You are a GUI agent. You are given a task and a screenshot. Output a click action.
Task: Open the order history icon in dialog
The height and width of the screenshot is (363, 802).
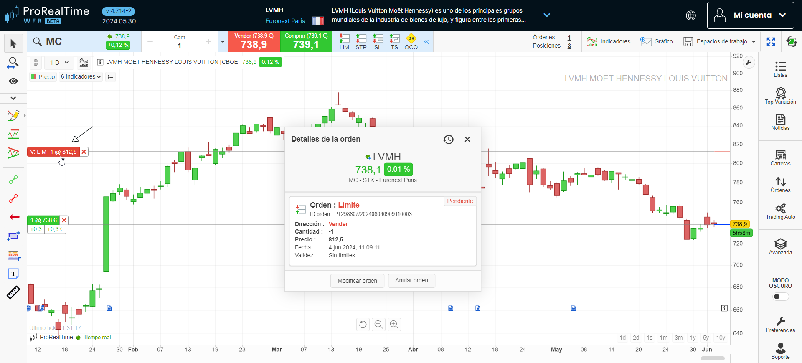point(448,139)
